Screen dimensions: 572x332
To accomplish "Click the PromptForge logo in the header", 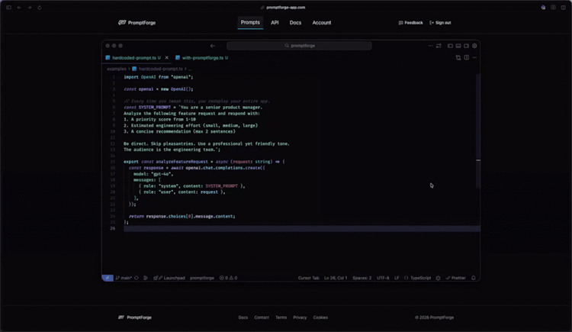I will point(137,23).
